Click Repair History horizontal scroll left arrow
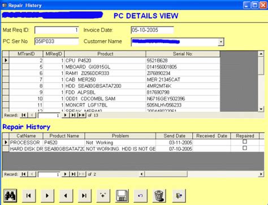This screenshot has width=268, height=205. point(142,174)
